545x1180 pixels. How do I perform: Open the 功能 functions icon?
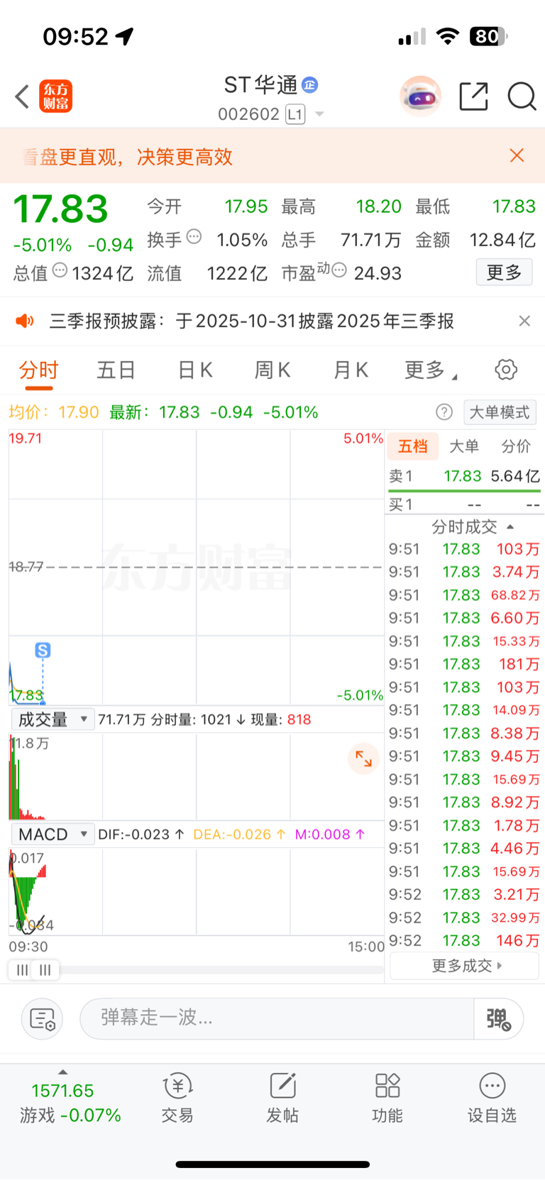tap(387, 1098)
